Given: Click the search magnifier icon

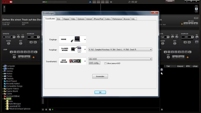Looking at the screenshot, I should coord(50,109).
